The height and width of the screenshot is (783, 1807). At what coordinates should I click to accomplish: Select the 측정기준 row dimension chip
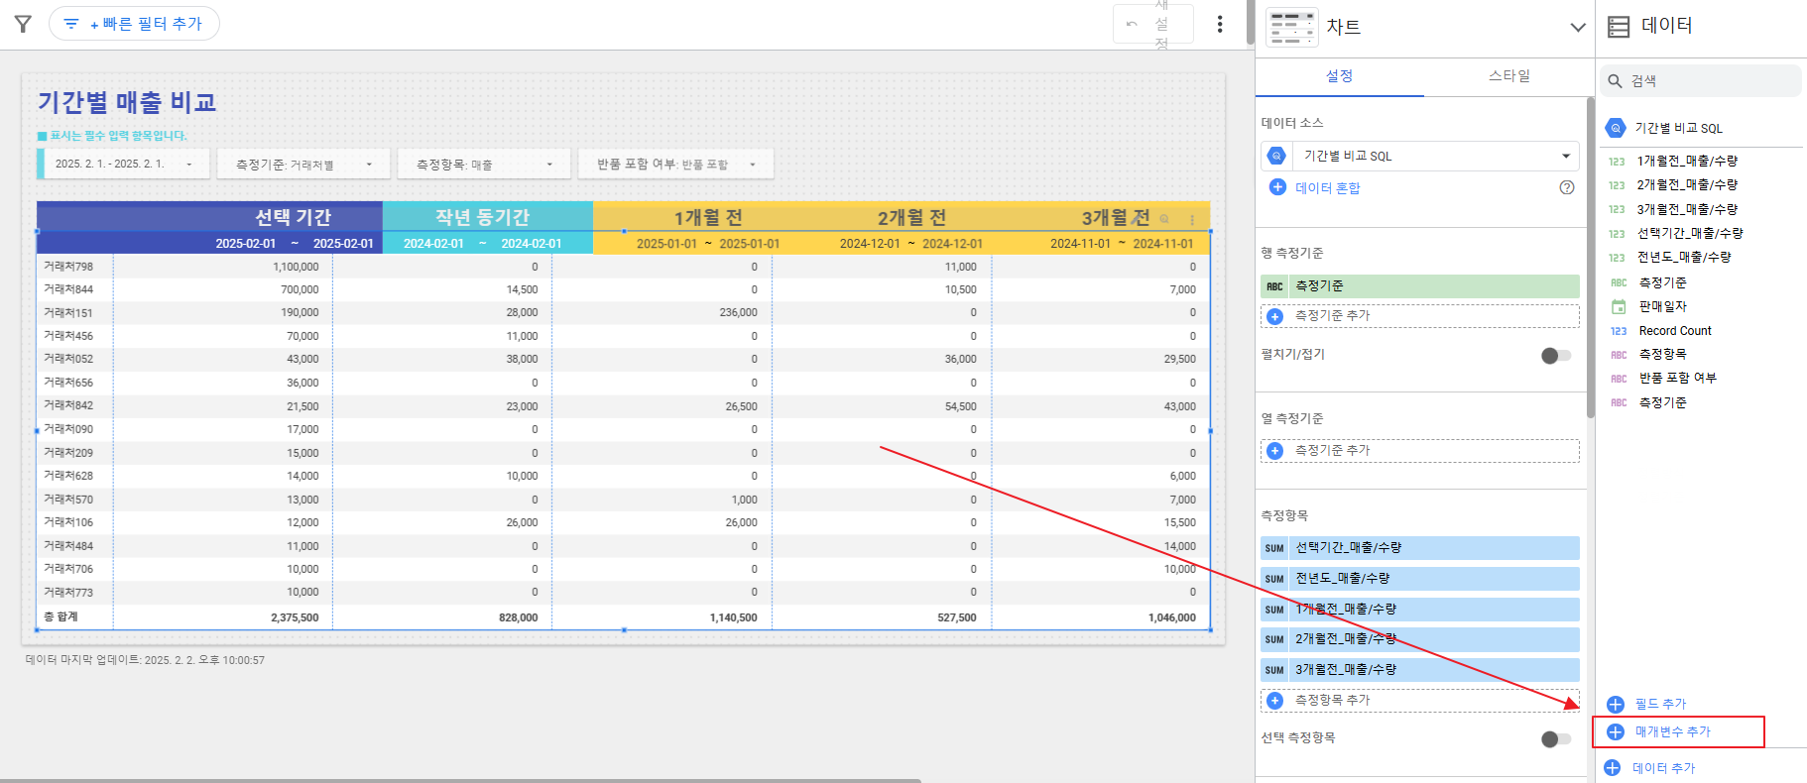coord(1420,285)
